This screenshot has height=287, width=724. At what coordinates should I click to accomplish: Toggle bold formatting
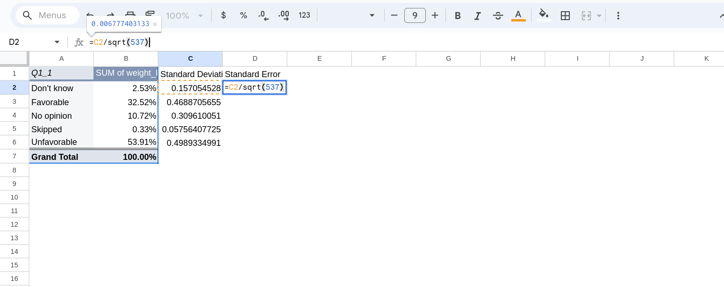click(458, 15)
